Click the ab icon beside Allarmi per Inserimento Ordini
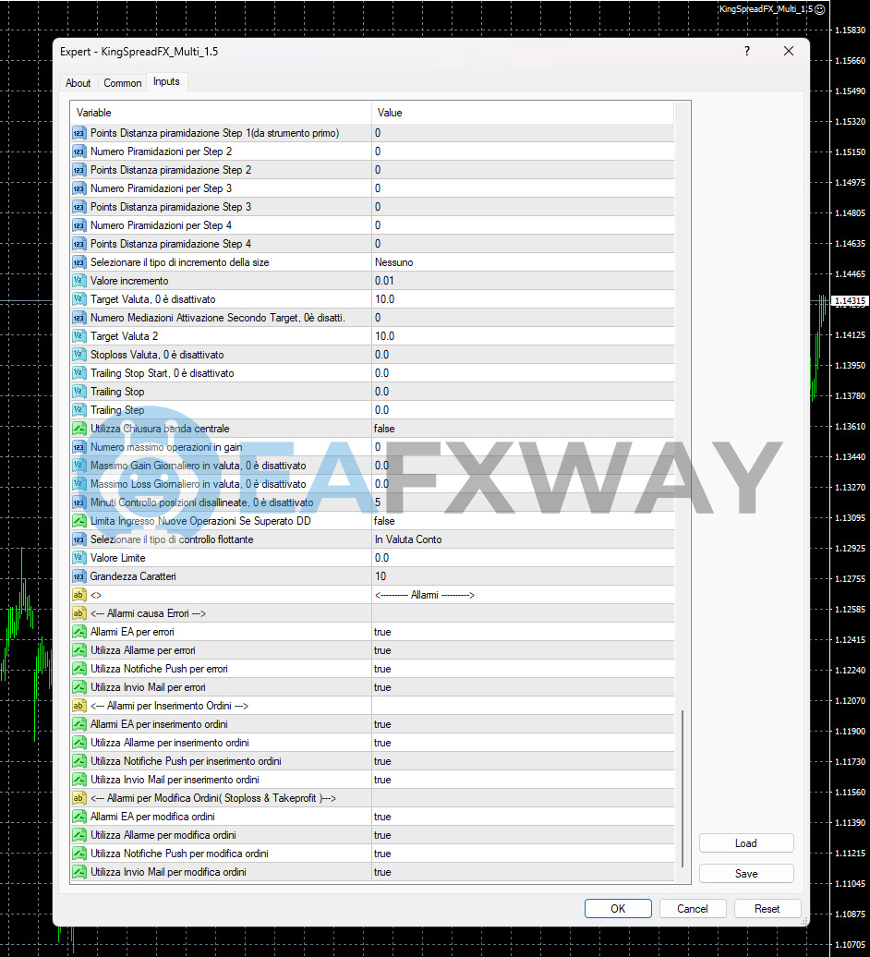The height and width of the screenshot is (957, 870). (79, 705)
